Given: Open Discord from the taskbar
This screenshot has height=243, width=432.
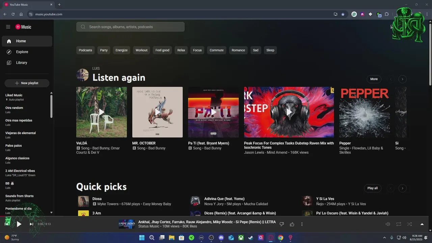Looking at the screenshot, I should (221, 238).
